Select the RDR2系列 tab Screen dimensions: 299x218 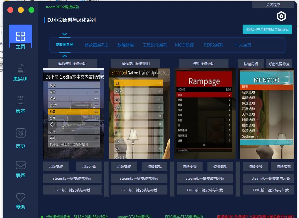tap(214, 45)
